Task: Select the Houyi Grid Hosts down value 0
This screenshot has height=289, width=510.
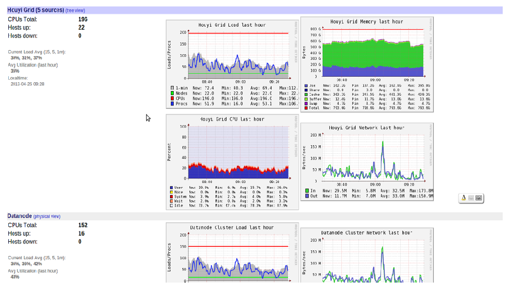Action: pyautogui.click(x=79, y=36)
